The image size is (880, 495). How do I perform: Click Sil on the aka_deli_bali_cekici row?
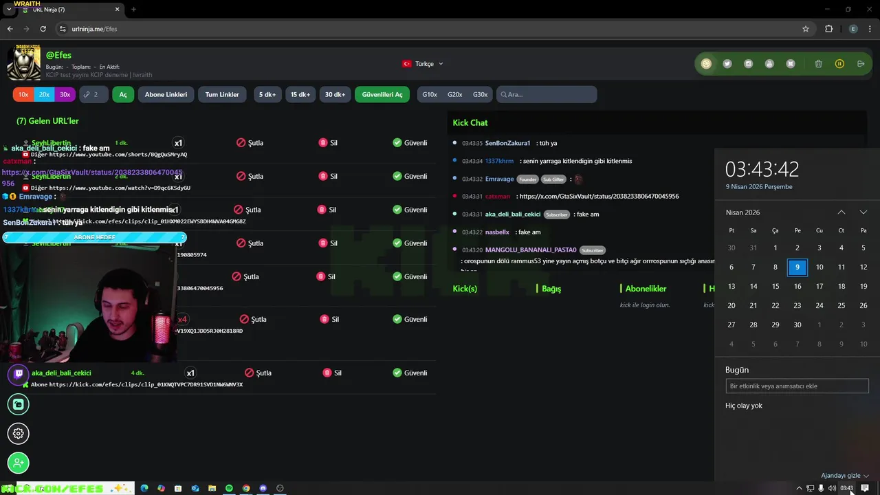pyautogui.click(x=332, y=373)
